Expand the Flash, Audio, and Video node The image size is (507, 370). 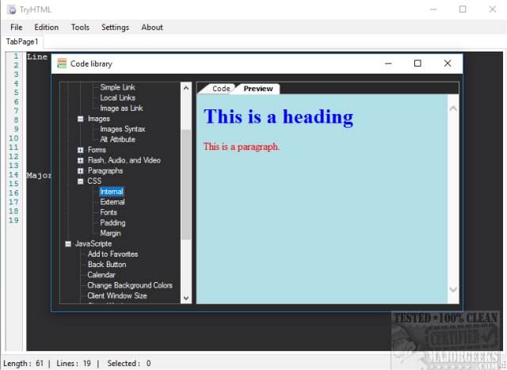click(x=81, y=160)
